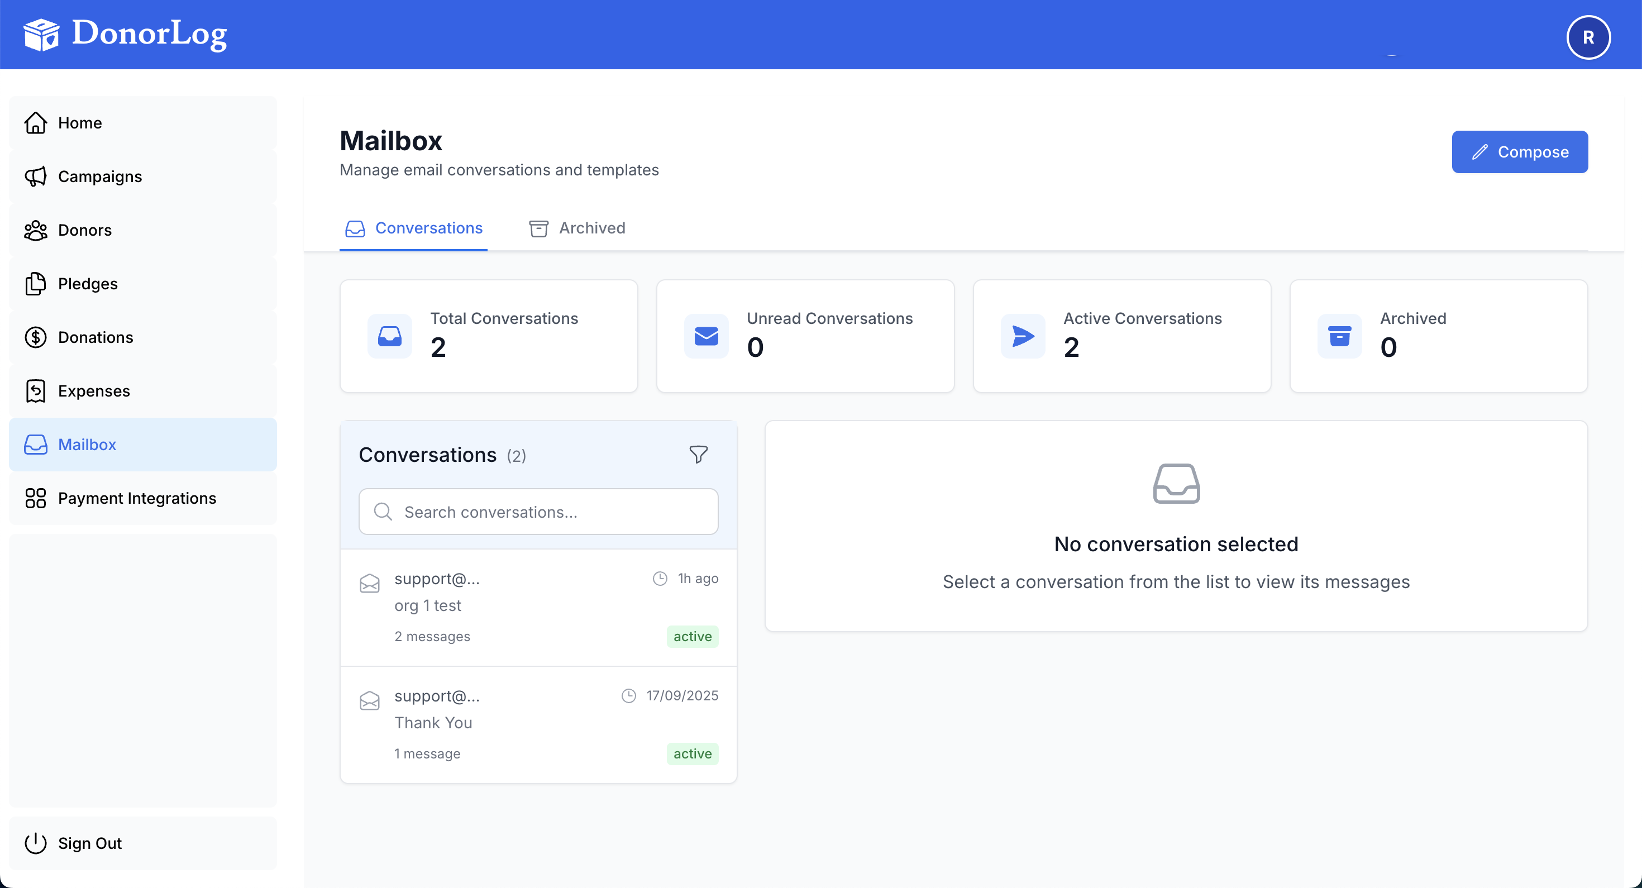Viewport: 1642px width, 888px height.
Task: Click the Expenses receipt icon
Action: [36, 391]
